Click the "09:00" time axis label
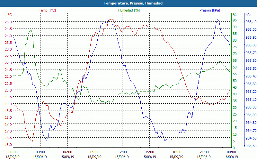Image resolution: width=257 pixels, height=160 pixels. tap(95, 152)
